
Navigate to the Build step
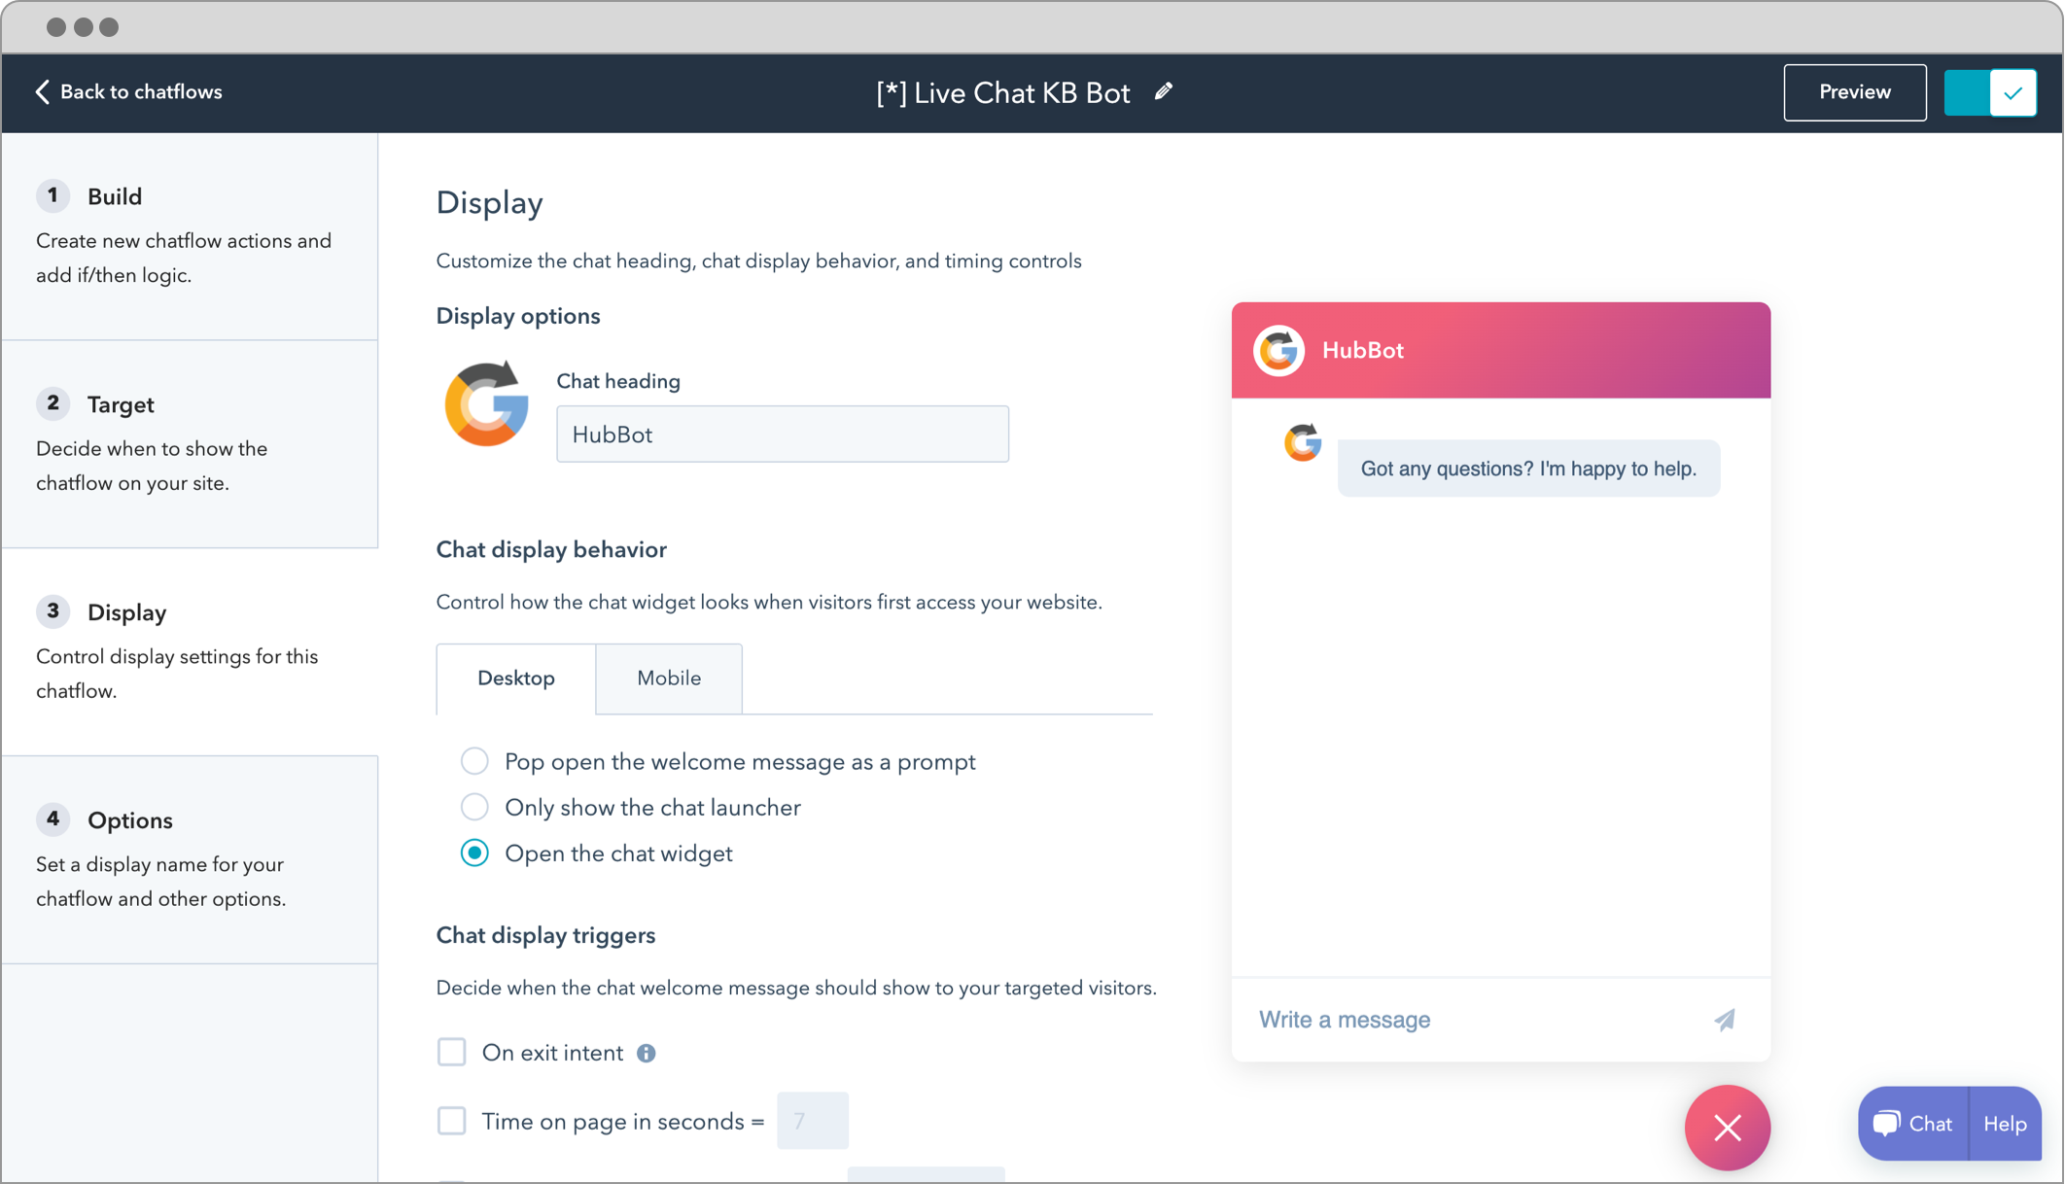(114, 195)
